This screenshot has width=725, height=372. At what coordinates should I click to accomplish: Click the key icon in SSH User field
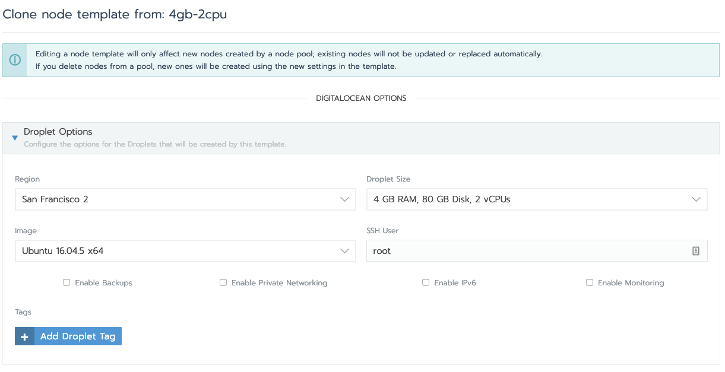click(696, 251)
